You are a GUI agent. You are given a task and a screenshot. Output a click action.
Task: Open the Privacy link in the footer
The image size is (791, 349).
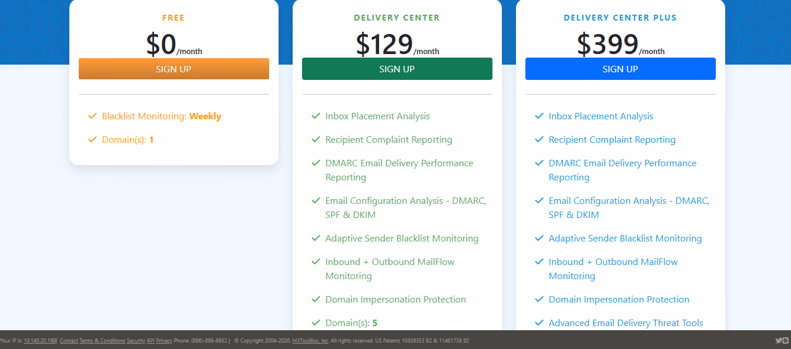pos(164,341)
